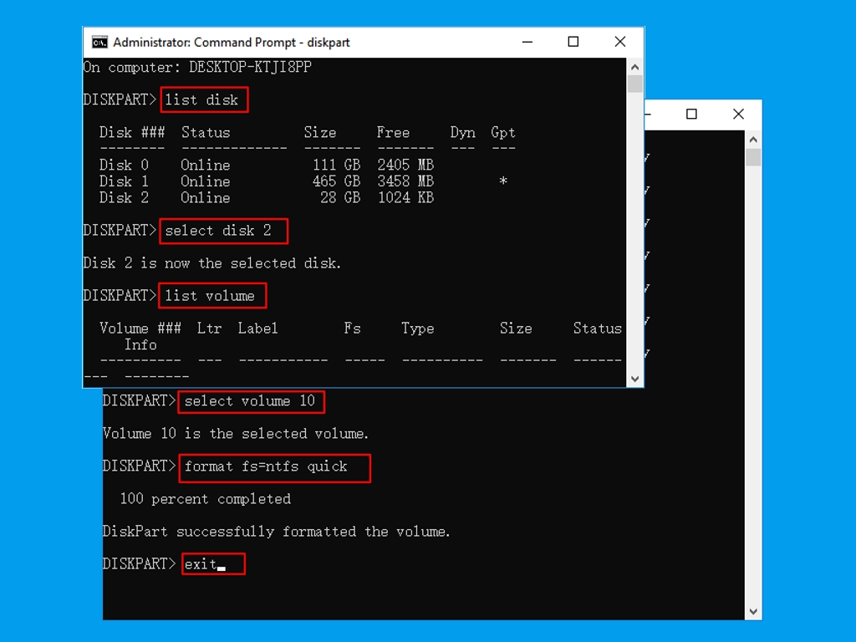Click the front window's scroll up arrow
The width and height of the screenshot is (856, 642).
click(x=635, y=67)
